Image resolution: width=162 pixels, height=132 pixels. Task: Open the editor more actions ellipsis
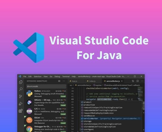(x=142, y=81)
